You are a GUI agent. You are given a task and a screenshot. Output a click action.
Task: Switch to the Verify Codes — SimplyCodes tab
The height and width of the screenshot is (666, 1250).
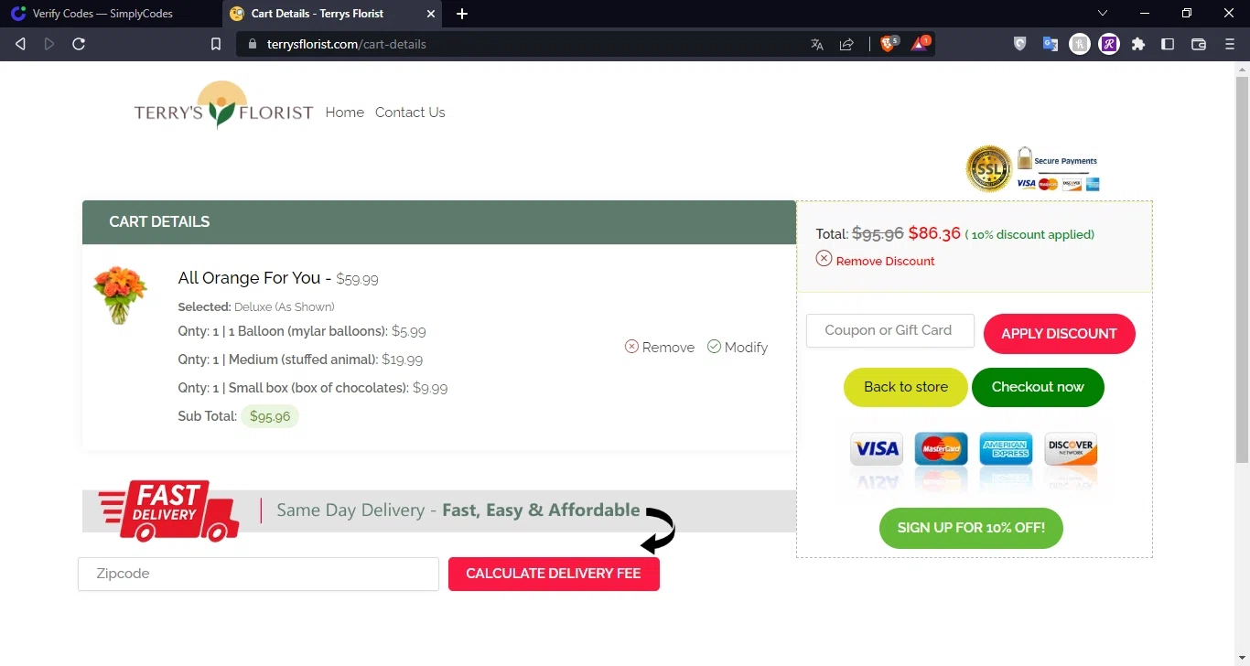pyautogui.click(x=110, y=14)
